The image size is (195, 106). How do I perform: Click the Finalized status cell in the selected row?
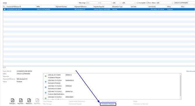coord(170,9)
